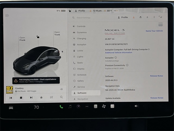
Task: Tap the media search magnifier icon
Action: pyautogui.click(x=61, y=97)
